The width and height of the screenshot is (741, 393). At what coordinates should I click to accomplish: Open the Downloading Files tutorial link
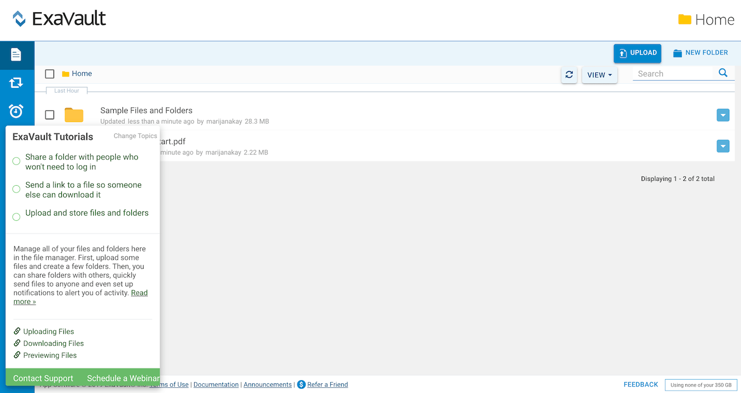pyautogui.click(x=54, y=343)
